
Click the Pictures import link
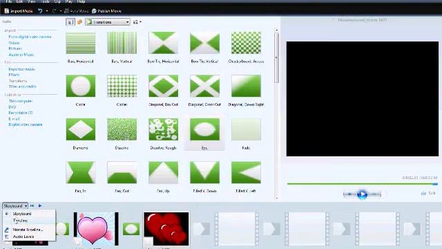tap(15, 48)
